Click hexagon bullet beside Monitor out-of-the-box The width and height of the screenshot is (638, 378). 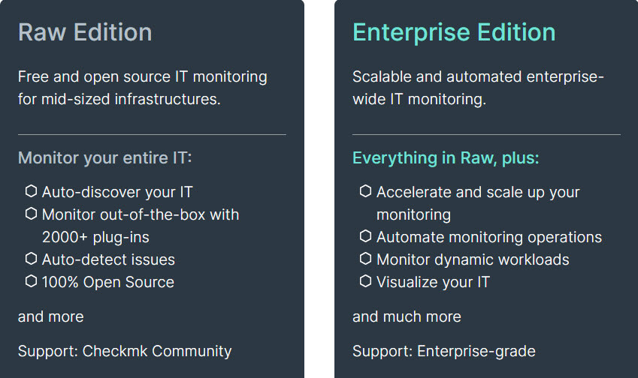[31, 214]
